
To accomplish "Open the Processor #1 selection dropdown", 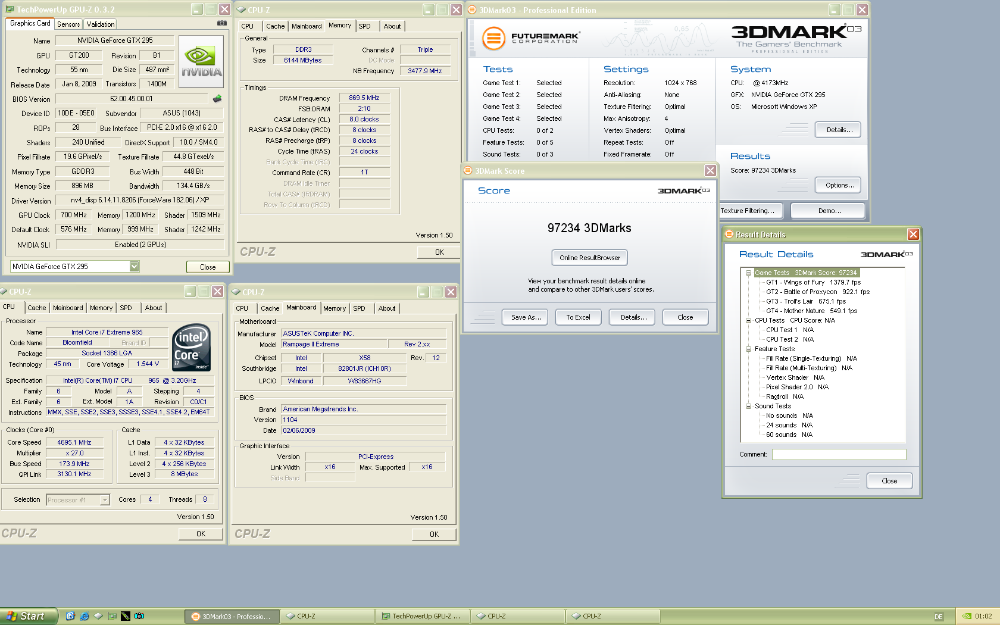I will pyautogui.click(x=105, y=500).
